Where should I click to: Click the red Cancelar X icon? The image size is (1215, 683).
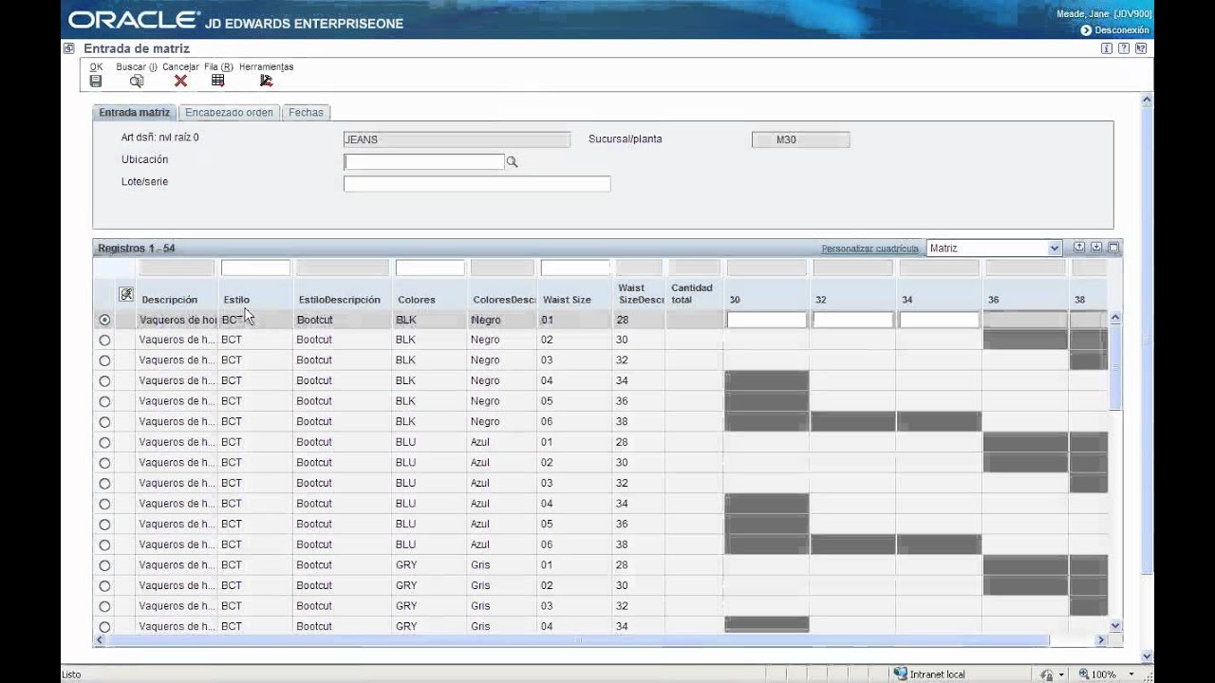coord(180,81)
